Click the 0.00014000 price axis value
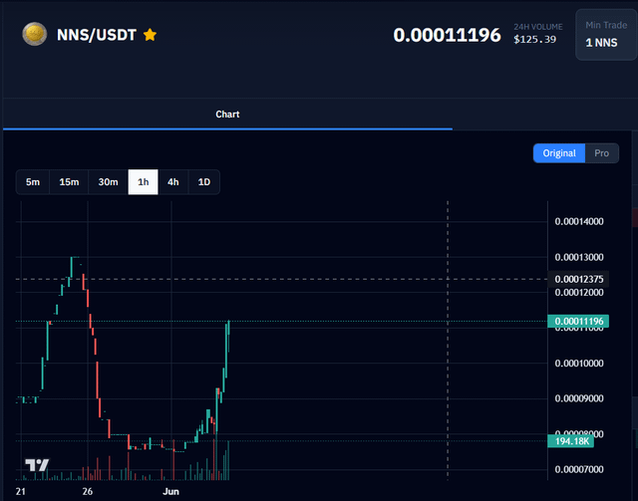 pyautogui.click(x=579, y=222)
